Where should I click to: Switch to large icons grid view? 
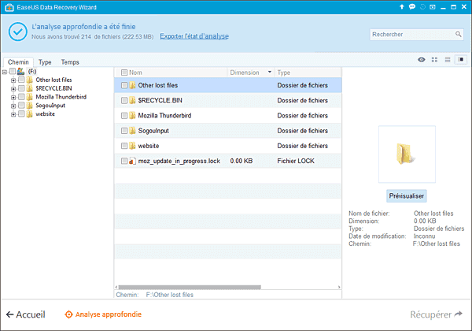(434, 60)
